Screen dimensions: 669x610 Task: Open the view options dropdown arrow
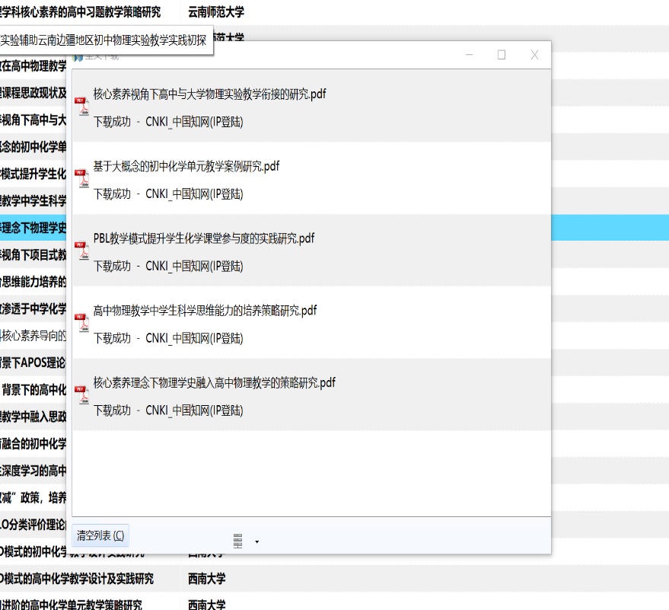pyautogui.click(x=257, y=541)
